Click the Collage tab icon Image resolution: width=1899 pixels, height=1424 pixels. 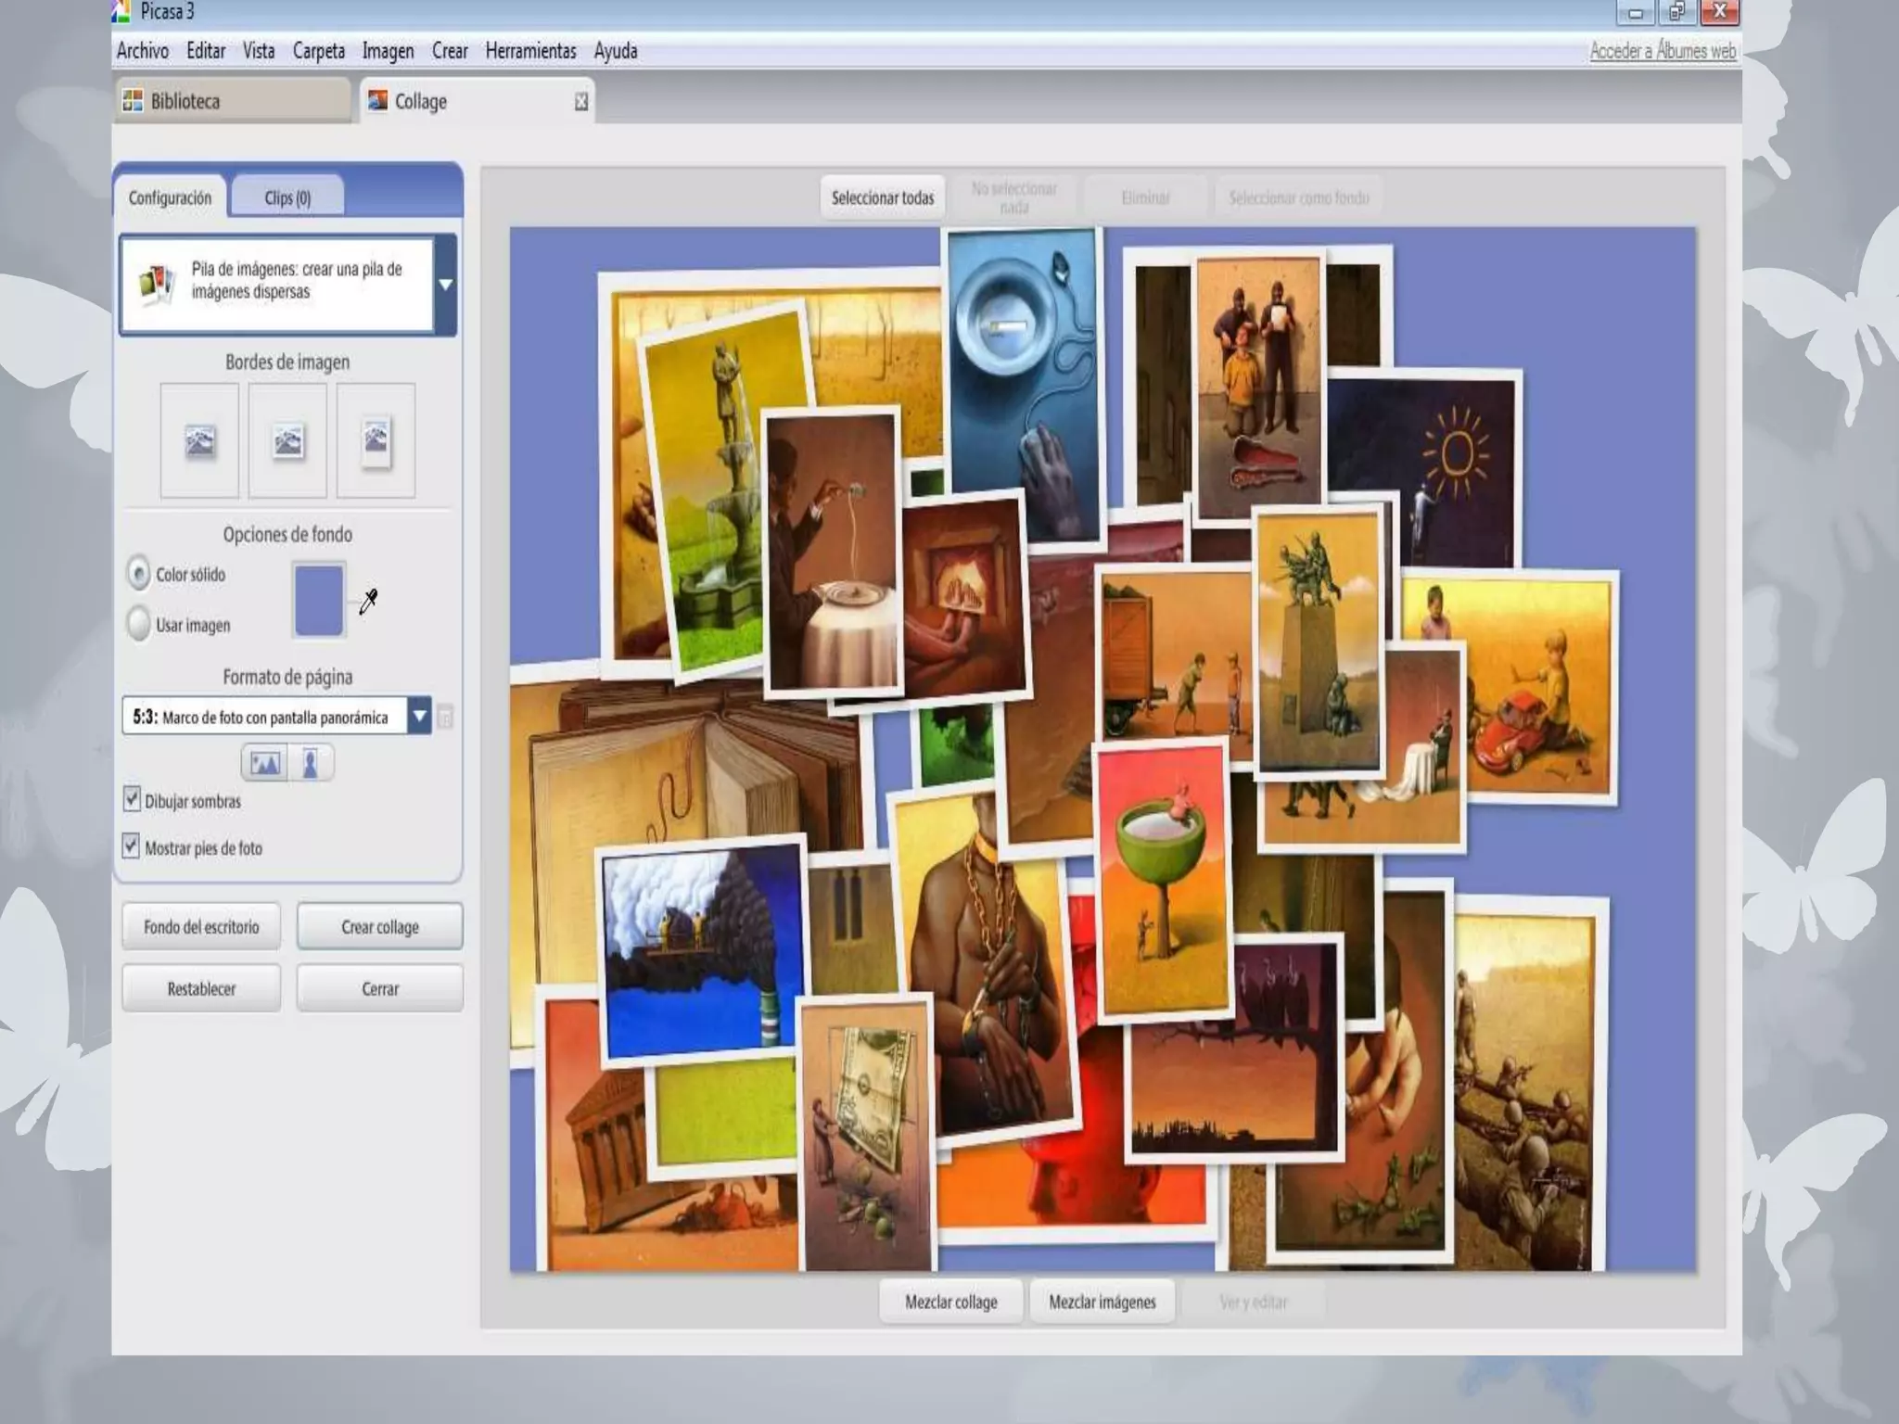[x=377, y=101]
